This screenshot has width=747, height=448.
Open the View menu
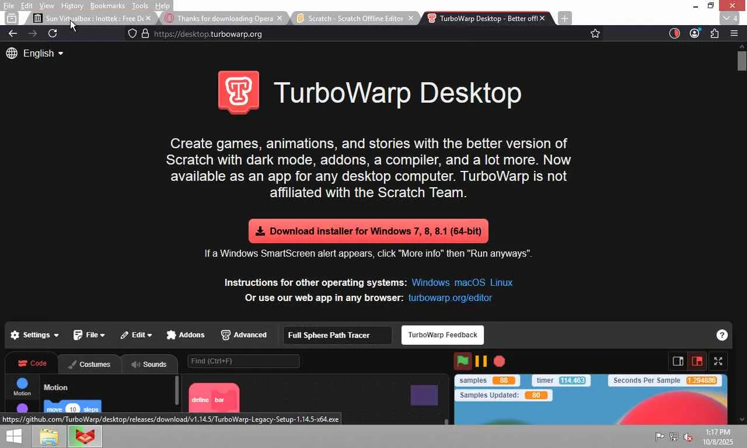click(x=47, y=6)
